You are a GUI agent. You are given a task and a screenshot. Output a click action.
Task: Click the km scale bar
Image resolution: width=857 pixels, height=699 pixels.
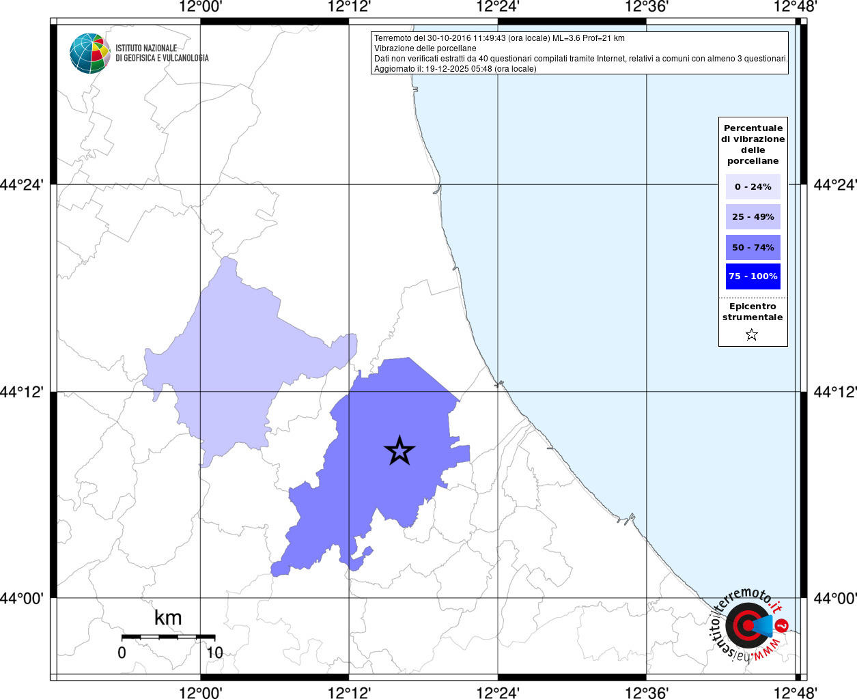tap(168, 637)
